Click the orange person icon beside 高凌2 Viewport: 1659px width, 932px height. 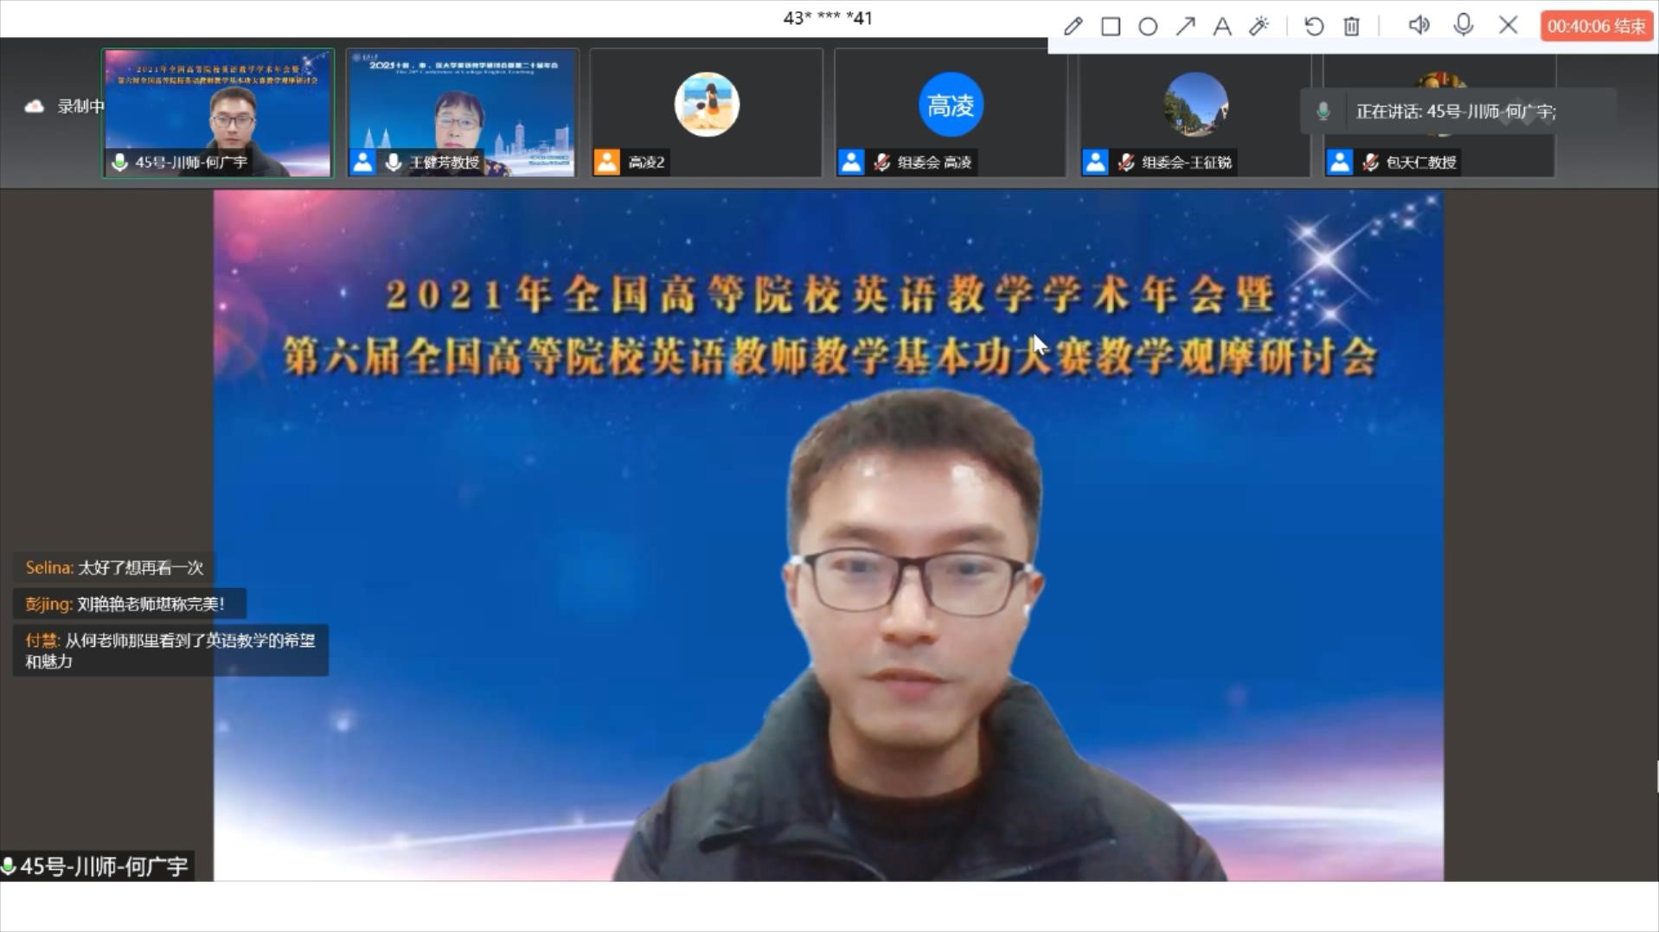(607, 163)
